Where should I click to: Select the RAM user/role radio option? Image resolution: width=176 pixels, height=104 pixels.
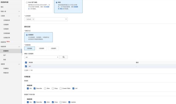click(x=27, y=2)
